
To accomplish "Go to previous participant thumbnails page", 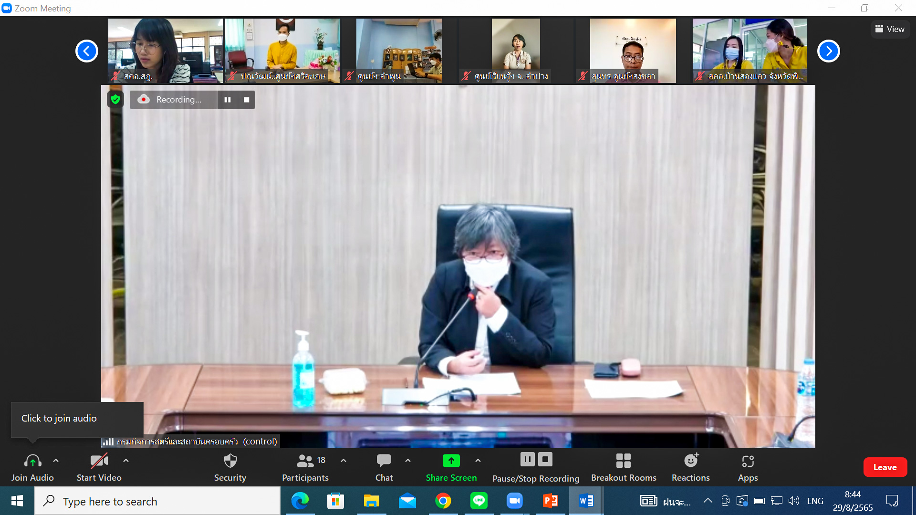I will click(87, 51).
